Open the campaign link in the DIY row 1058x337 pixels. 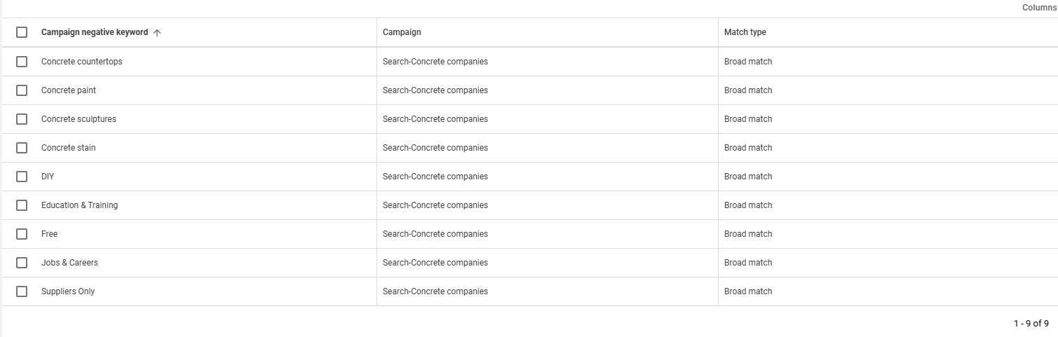pyautogui.click(x=435, y=177)
